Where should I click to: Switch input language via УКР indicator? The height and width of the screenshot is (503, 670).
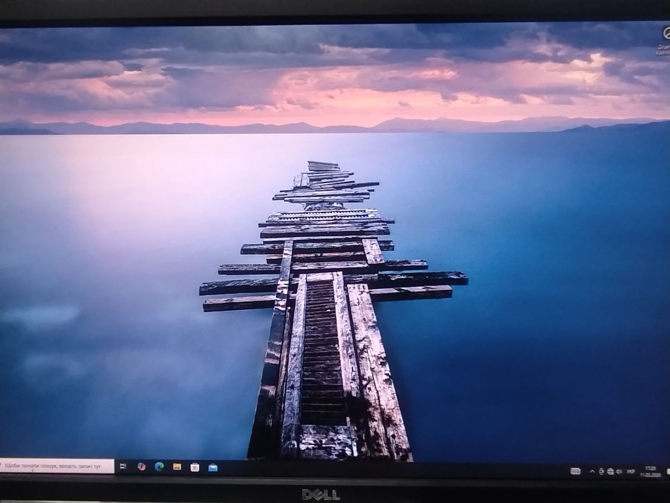tap(631, 471)
